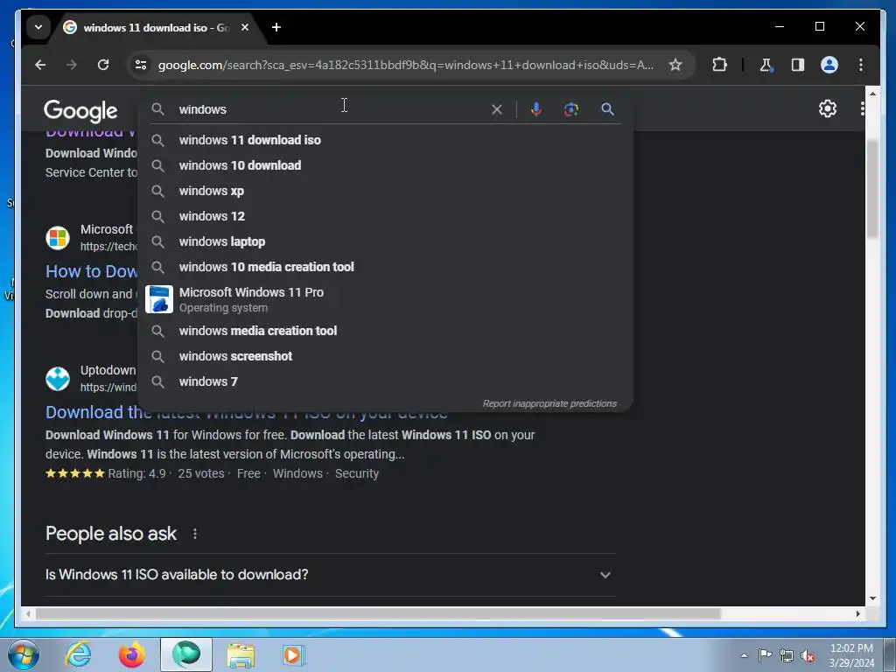Choose suggestion windows 12
Screen dimensions: 896x672
pos(385,217)
